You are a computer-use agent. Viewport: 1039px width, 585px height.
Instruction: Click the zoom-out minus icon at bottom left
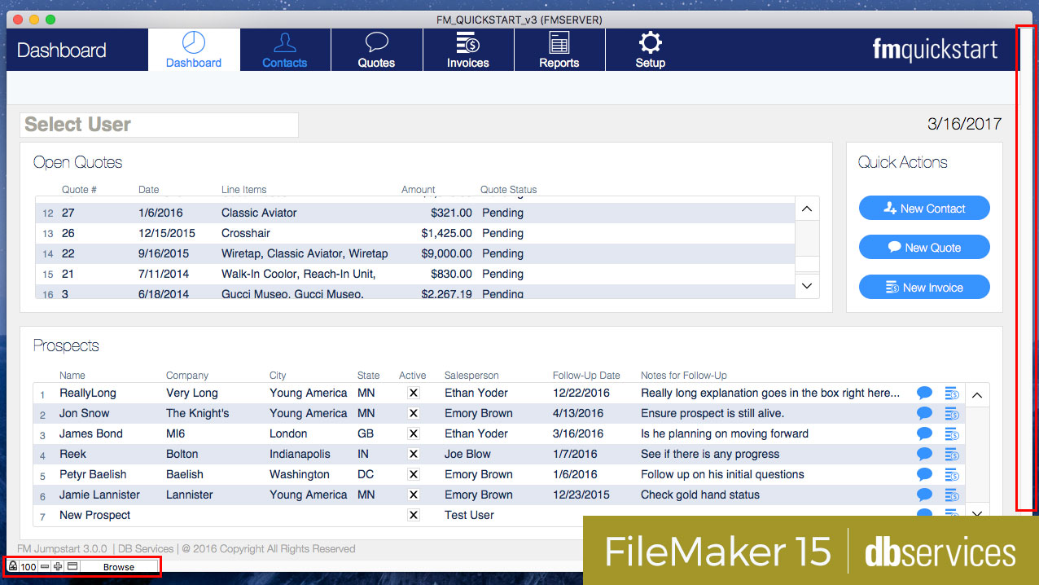point(43,566)
